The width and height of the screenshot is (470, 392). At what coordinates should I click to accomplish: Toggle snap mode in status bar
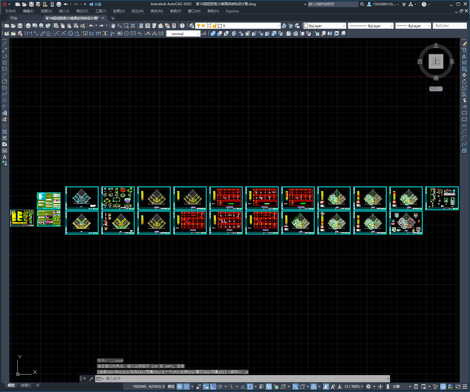[187, 387]
